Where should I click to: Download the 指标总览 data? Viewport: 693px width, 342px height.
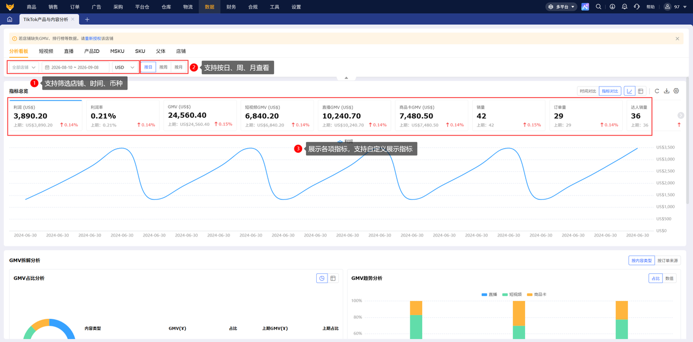[666, 91]
